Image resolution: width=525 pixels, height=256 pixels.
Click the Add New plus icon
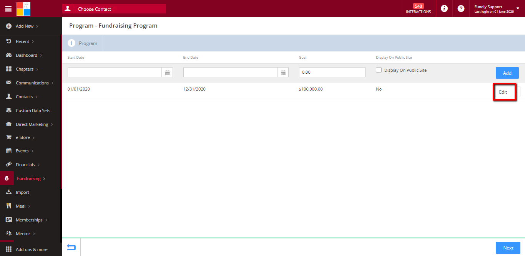click(9, 26)
